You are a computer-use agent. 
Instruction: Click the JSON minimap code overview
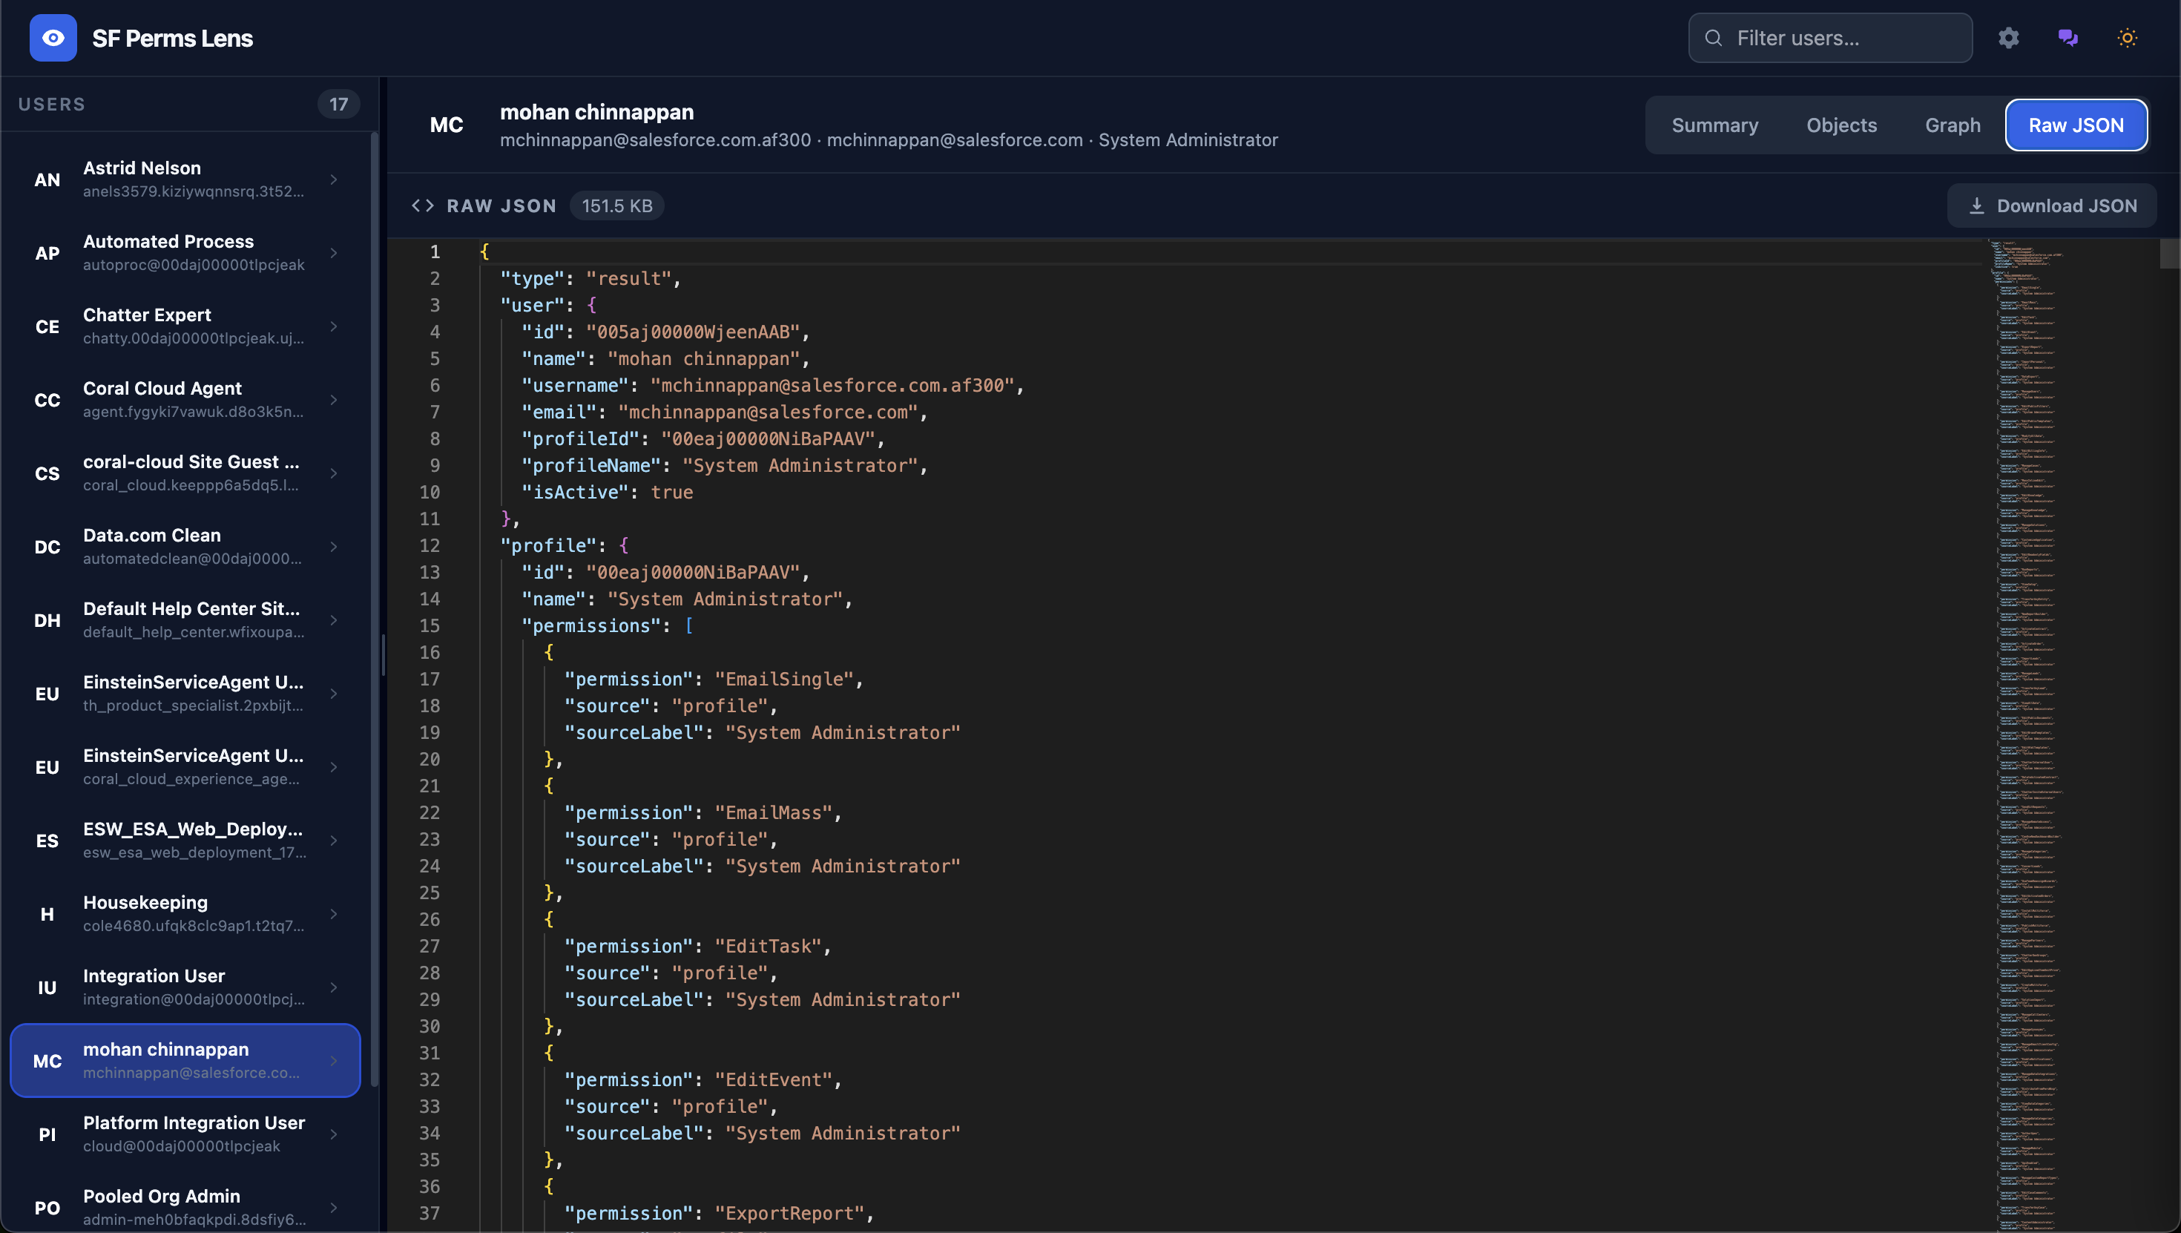[x=2027, y=735]
